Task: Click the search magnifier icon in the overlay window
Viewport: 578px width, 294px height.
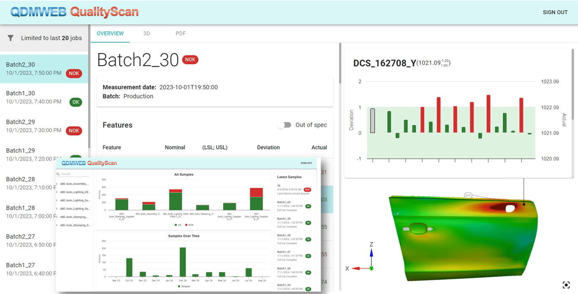Action: (x=58, y=174)
